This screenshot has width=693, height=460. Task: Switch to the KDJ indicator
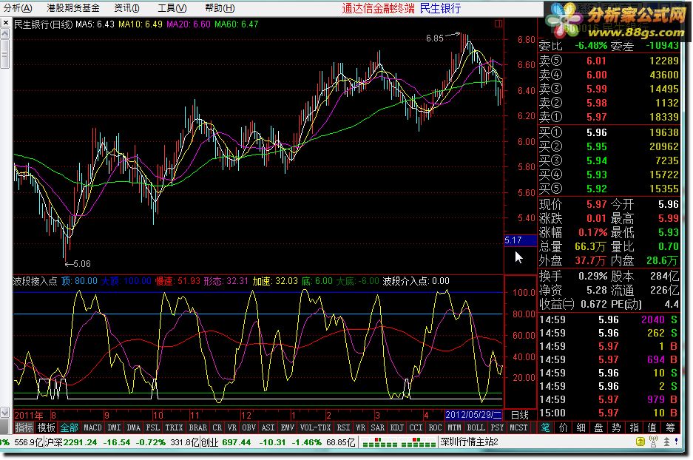tap(396, 427)
